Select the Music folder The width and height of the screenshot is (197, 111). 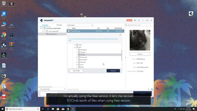pyautogui.click(x=82, y=67)
